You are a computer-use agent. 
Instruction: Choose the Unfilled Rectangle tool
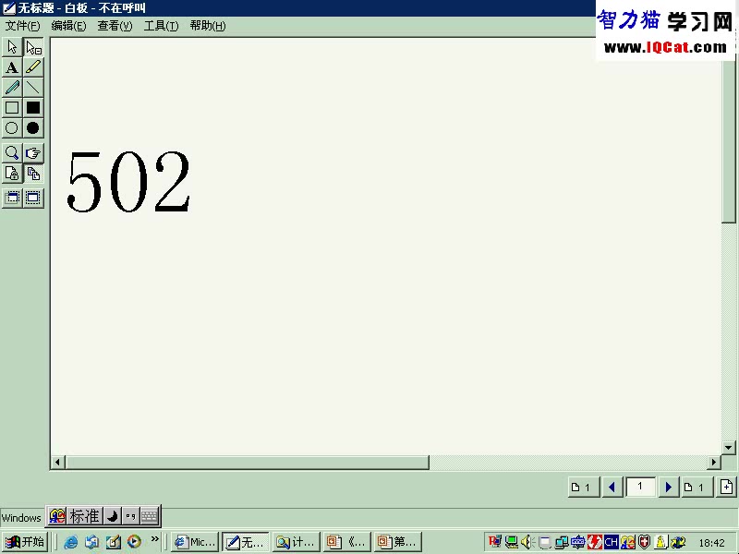[12, 108]
